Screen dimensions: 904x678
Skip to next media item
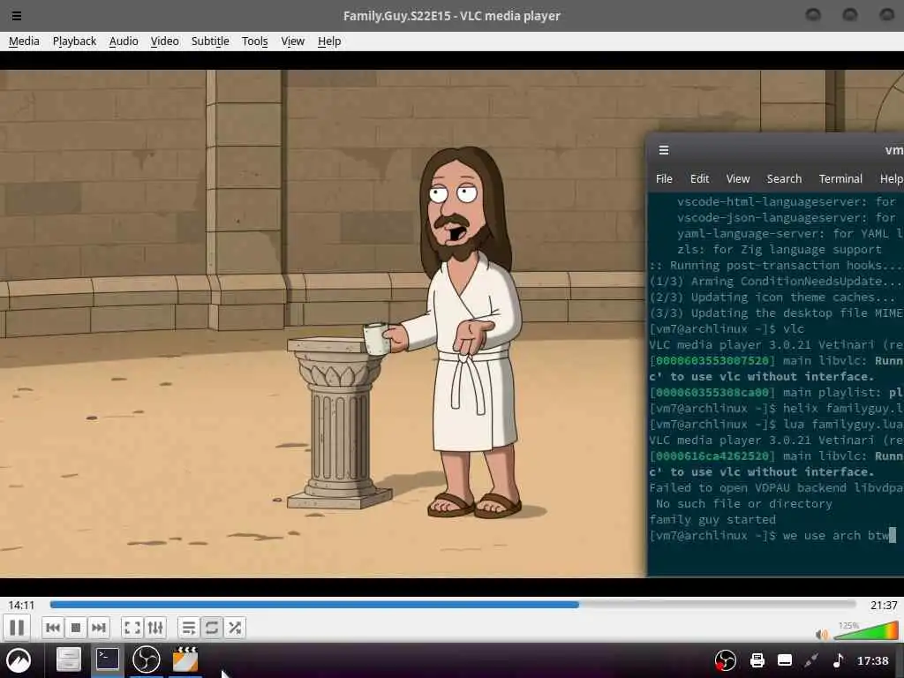point(99,628)
